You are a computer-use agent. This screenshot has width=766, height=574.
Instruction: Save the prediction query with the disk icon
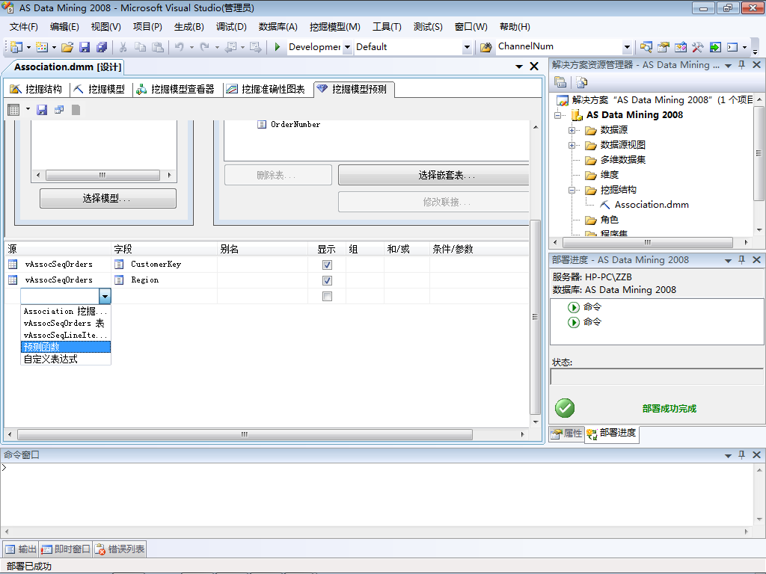[x=42, y=110]
